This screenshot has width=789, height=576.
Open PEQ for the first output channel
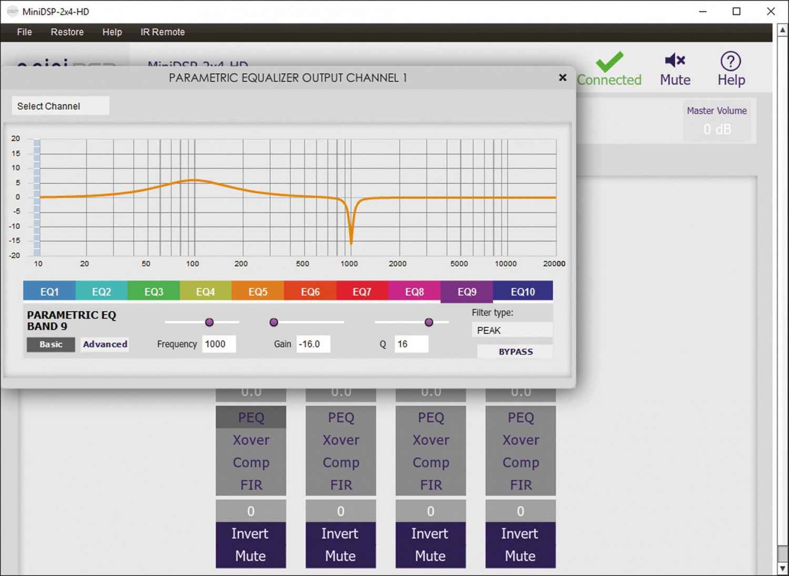click(x=251, y=418)
